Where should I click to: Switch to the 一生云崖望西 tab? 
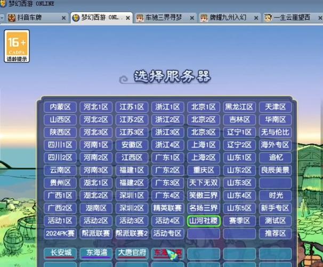pyautogui.click(x=293, y=18)
